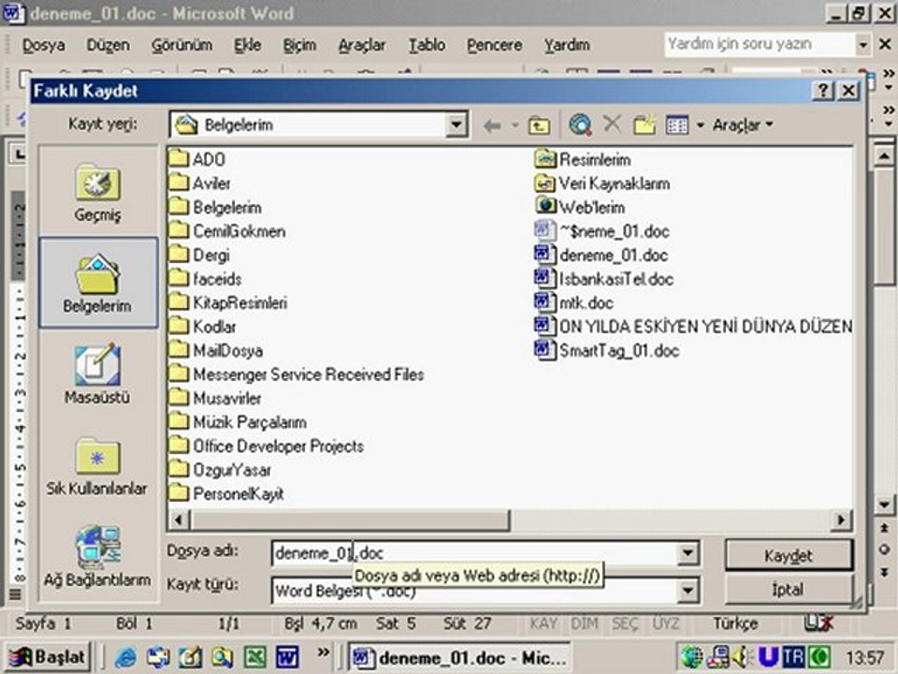
Task: Select the Müzik Parçalarım folder
Action: coord(239,422)
